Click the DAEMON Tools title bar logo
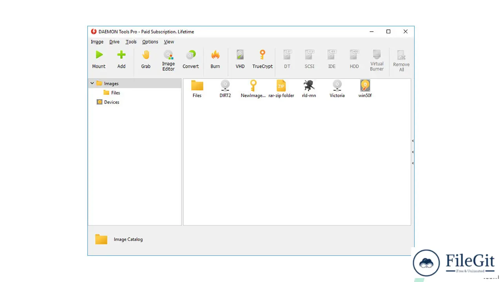The width and height of the screenshot is (502, 282). (94, 32)
